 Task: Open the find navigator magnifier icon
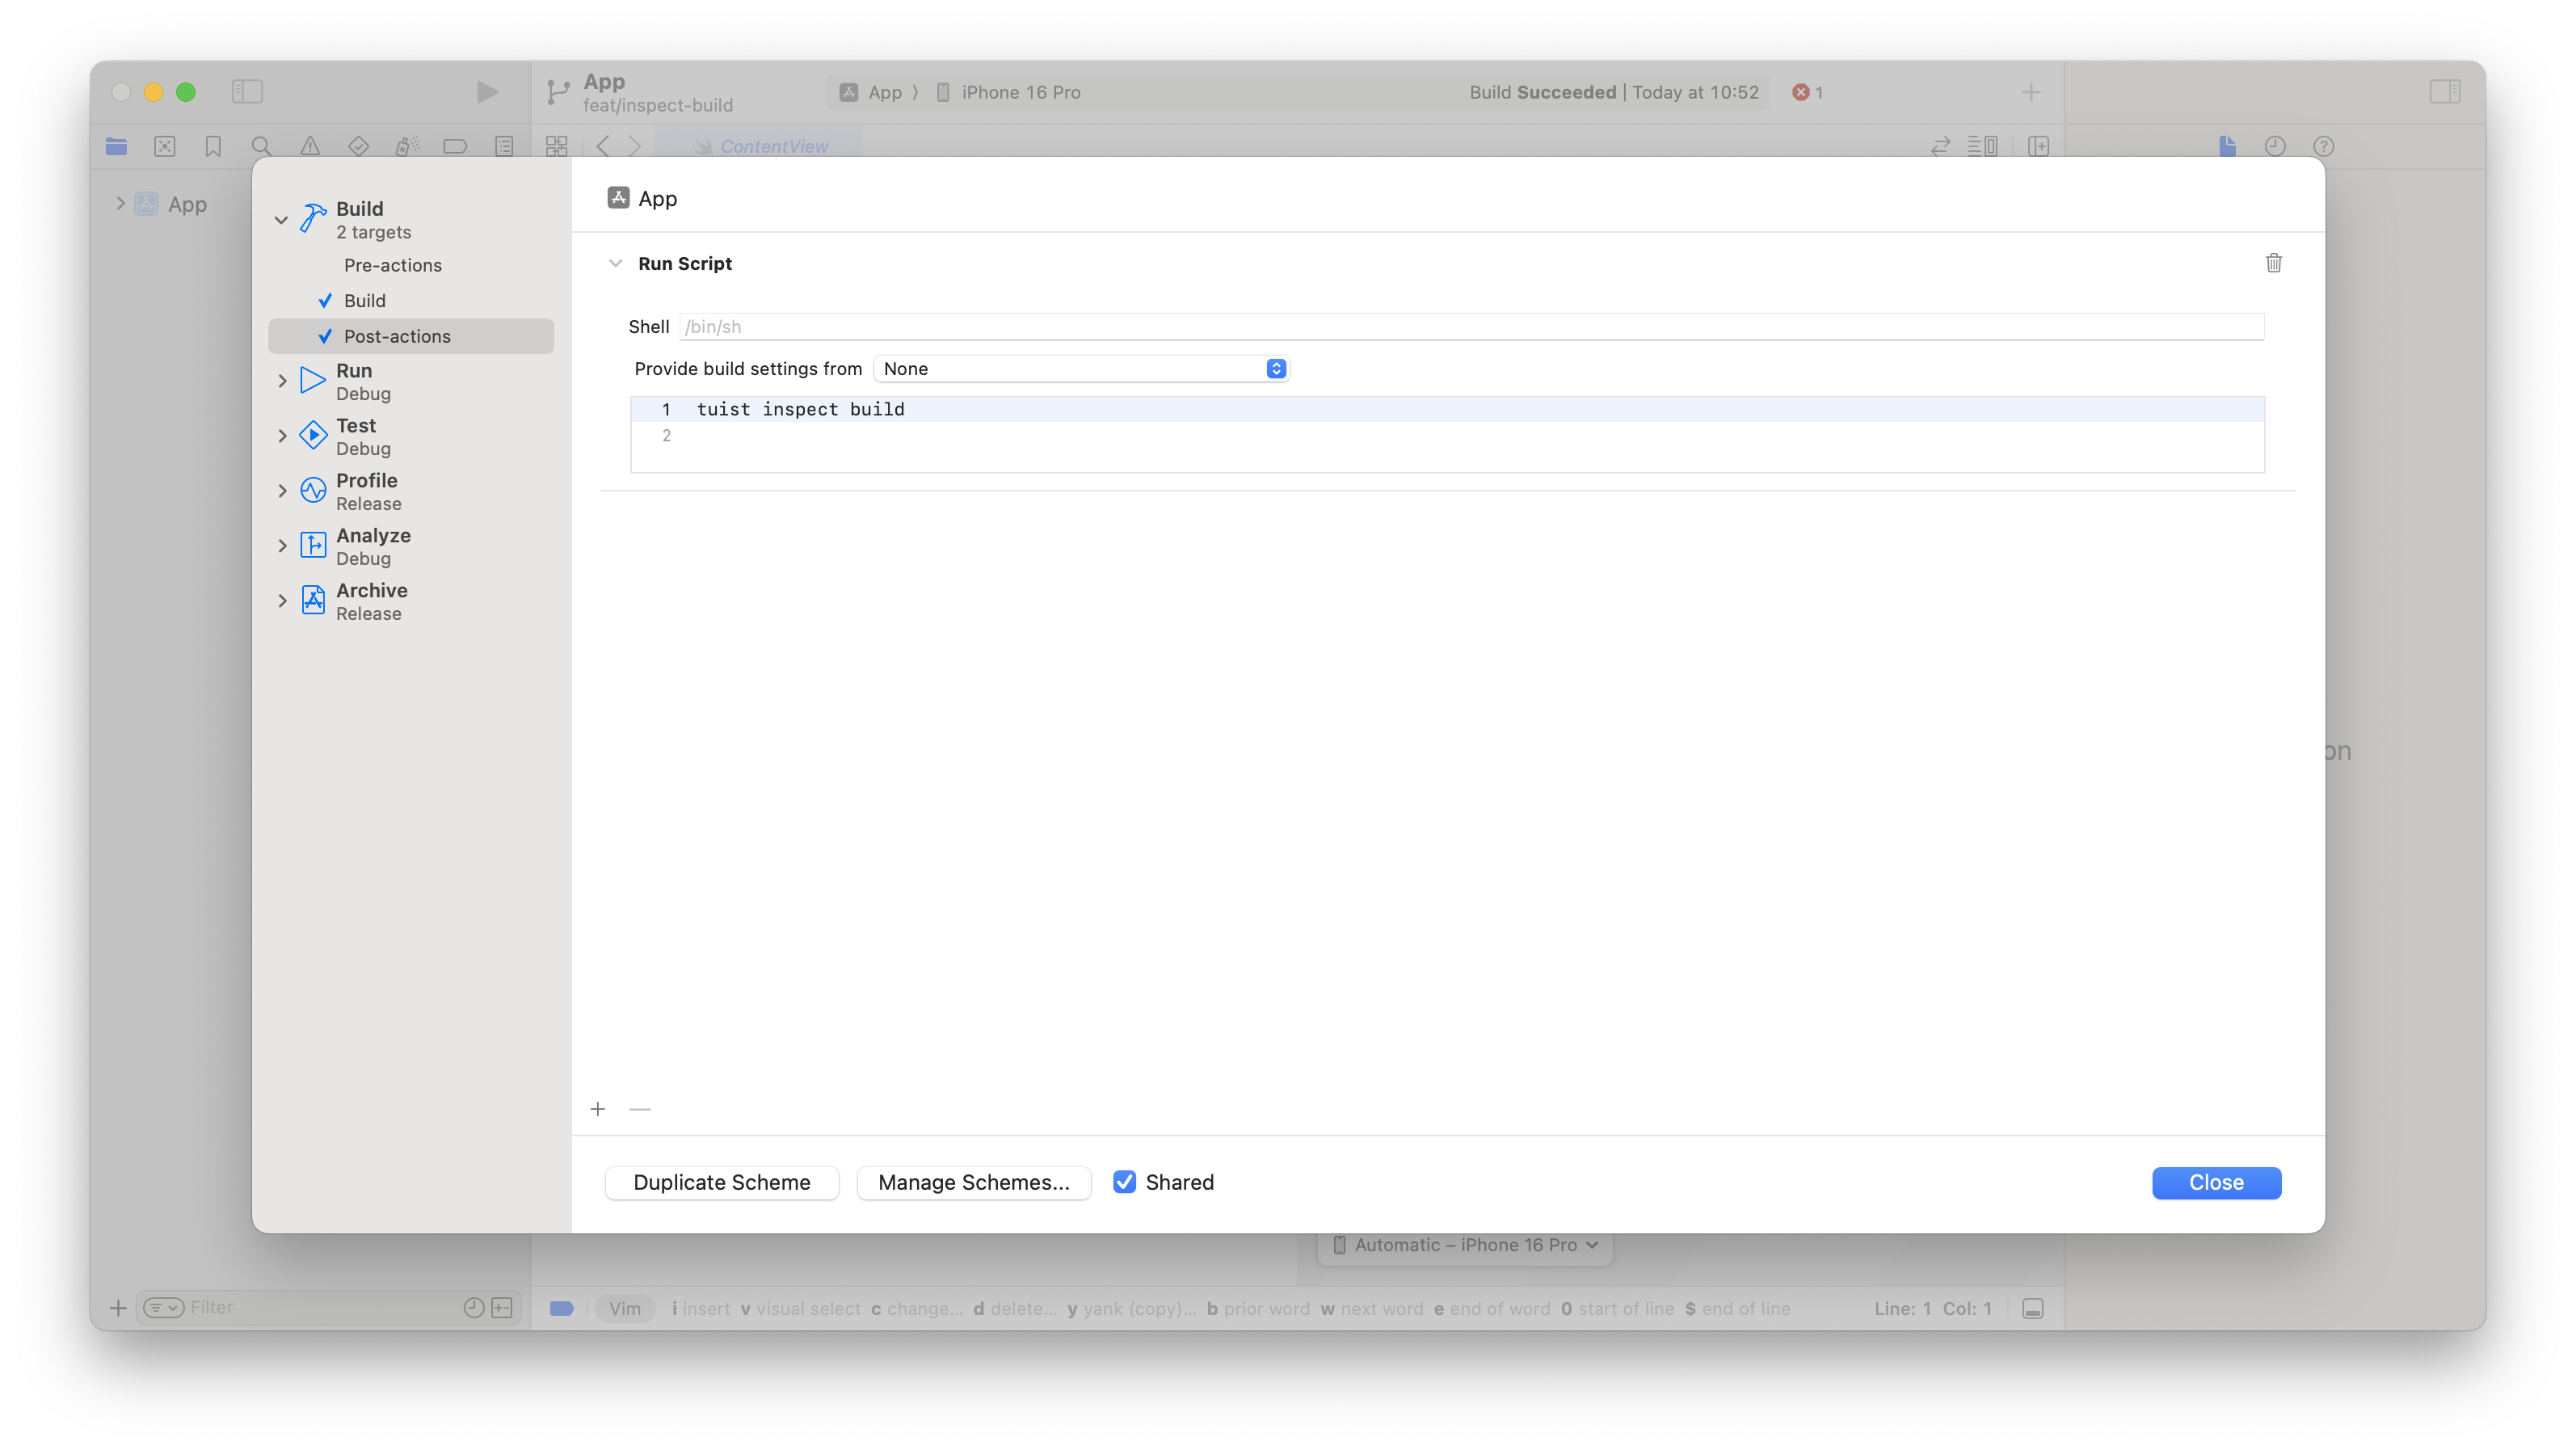261,146
